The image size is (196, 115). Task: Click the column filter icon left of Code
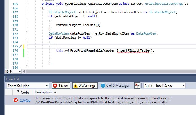[x=18, y=91]
